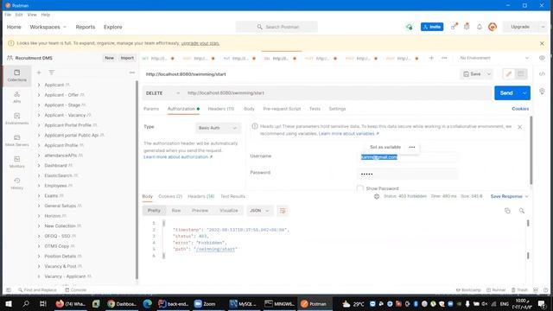Open the Mock Servers sidebar panel
The height and width of the screenshot is (311, 553).
pos(17,140)
